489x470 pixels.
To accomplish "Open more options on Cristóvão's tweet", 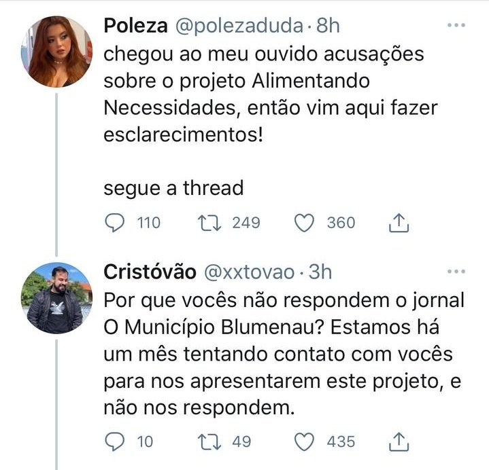I will [456, 272].
